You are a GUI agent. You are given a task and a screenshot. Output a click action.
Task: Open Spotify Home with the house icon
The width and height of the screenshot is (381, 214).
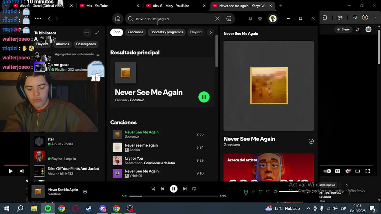tap(118, 19)
